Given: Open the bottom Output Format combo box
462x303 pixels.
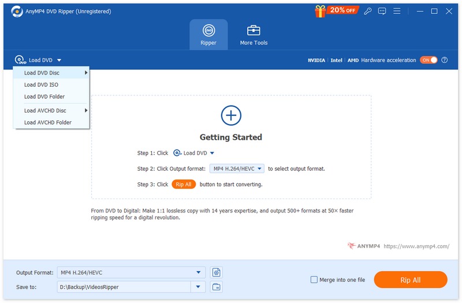Looking at the screenshot, I should click(131, 272).
